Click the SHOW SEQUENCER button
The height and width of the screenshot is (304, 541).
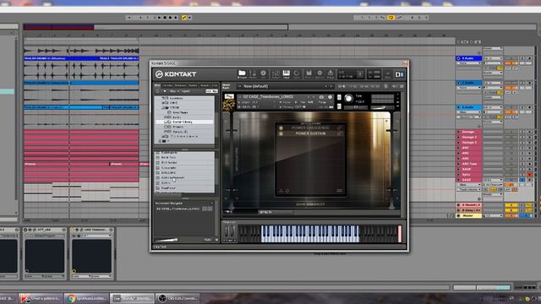(x=310, y=204)
